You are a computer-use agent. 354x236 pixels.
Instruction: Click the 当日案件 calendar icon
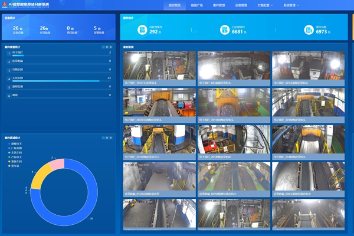click(x=142, y=29)
